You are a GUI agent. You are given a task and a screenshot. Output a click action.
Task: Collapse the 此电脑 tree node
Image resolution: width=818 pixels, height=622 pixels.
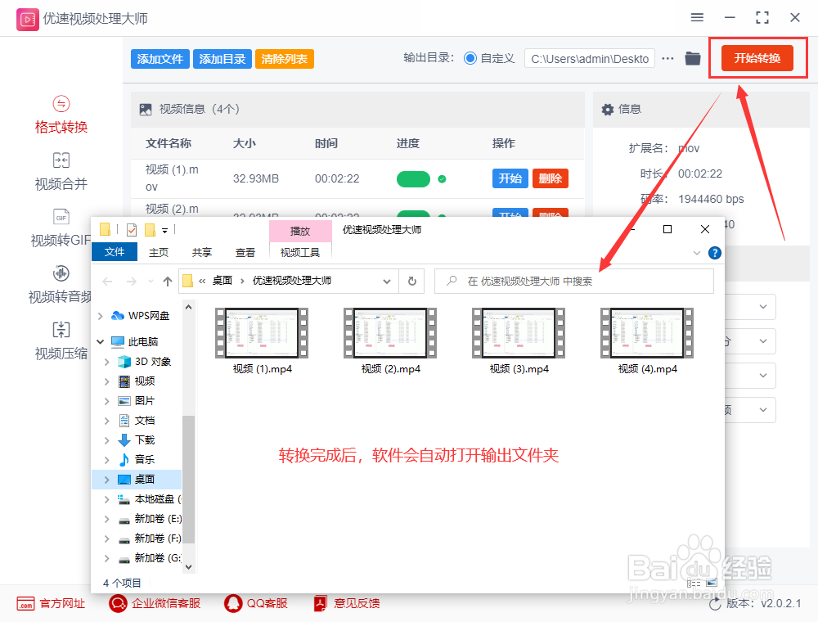click(100, 342)
